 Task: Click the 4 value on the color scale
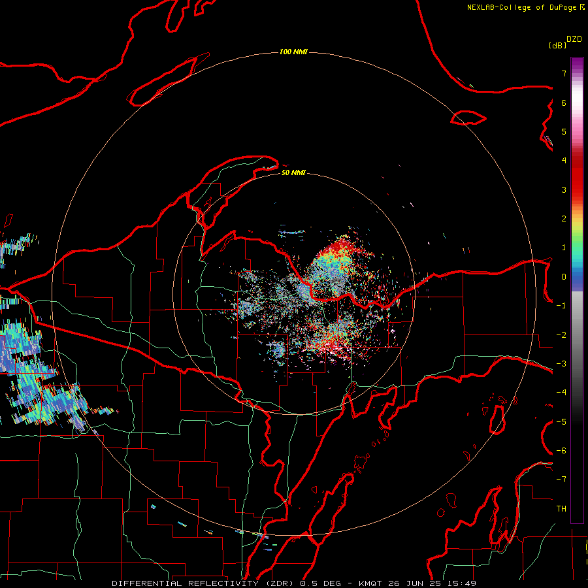pyautogui.click(x=564, y=161)
